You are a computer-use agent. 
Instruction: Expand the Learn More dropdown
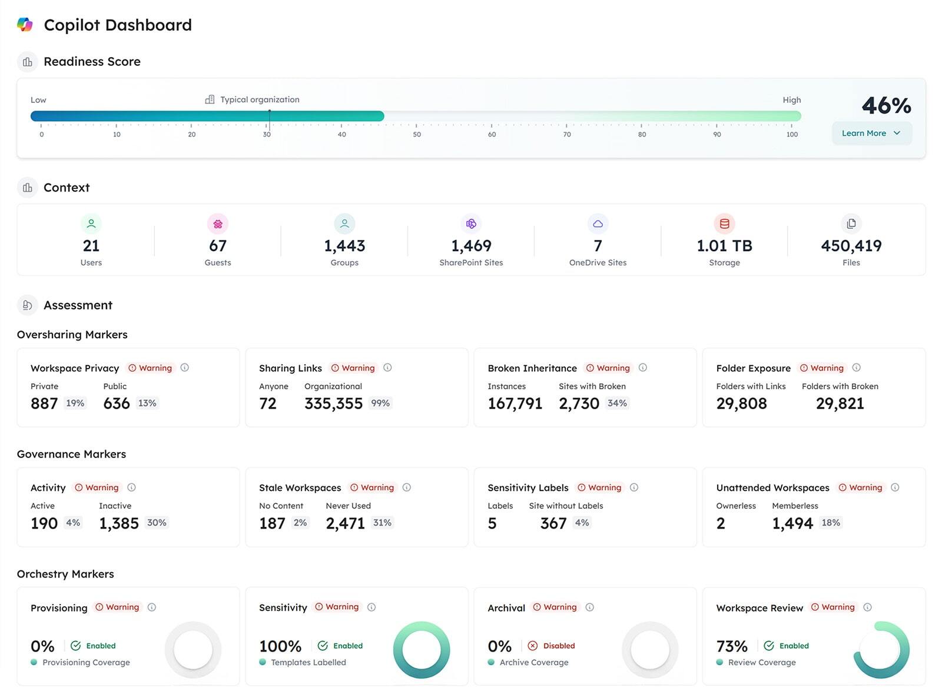871,133
